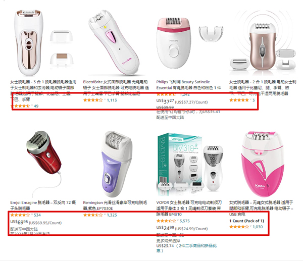This screenshot has height=261, width=303.
Task: Expand star rating popover beside 1,030 reviews
Action: click(251, 227)
